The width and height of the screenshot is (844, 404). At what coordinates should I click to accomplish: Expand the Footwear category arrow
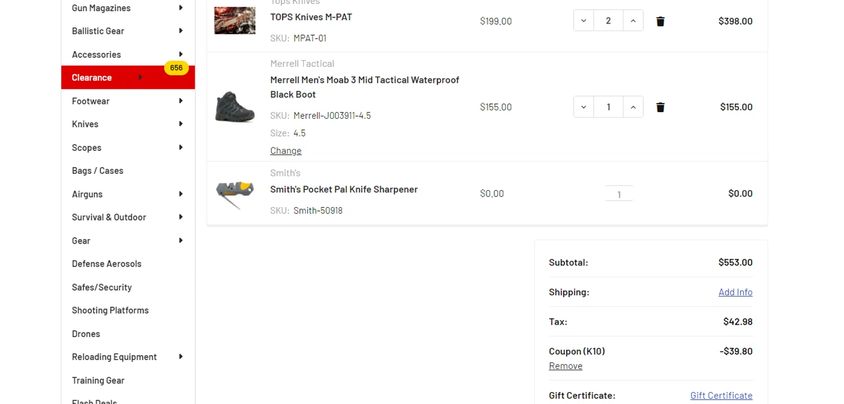coord(181,101)
